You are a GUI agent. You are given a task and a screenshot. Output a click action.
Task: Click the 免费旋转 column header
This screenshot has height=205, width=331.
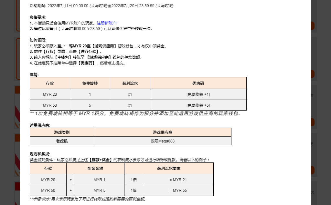(x=90, y=83)
